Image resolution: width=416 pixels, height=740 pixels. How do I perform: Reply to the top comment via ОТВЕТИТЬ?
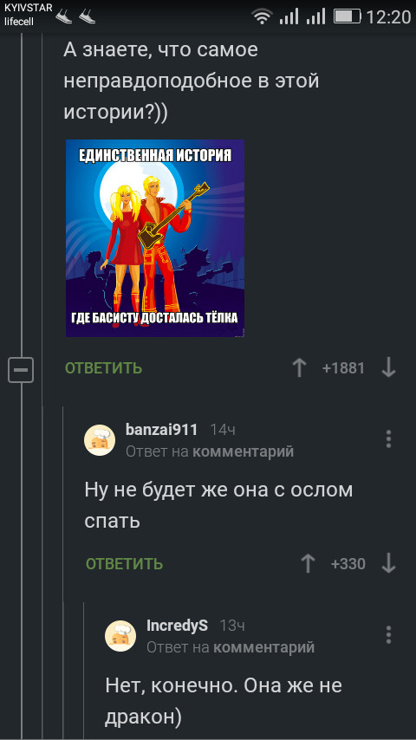[x=103, y=368]
